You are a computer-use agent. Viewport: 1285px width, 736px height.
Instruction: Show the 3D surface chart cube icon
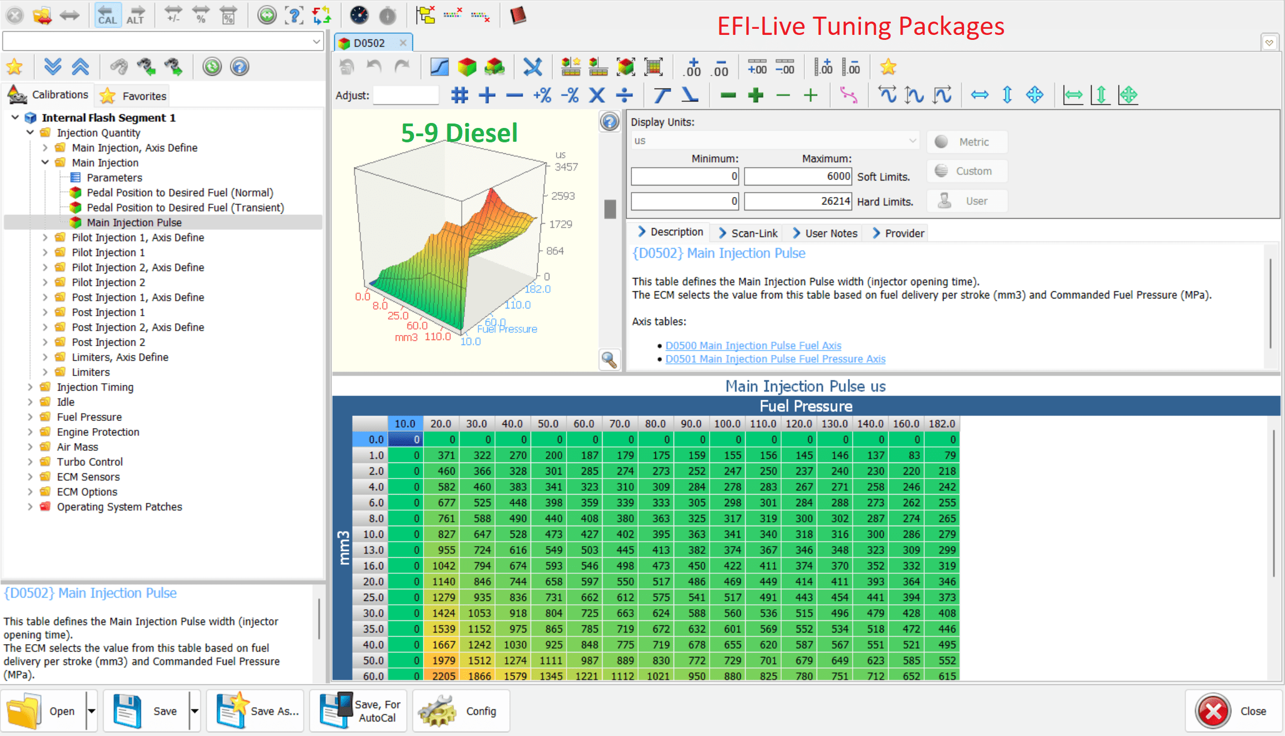pos(467,67)
